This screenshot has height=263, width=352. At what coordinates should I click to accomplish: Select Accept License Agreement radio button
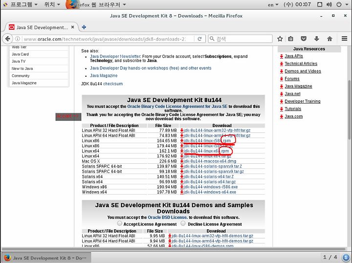pyautogui.click(x=120, y=223)
